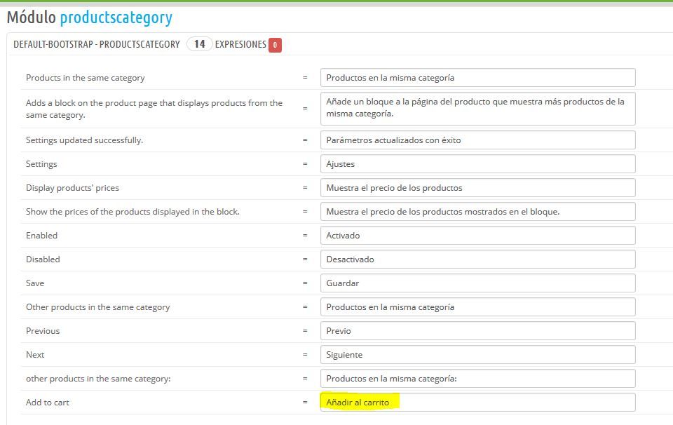Click the field translating 'Other products in the same category'
Image resolution: width=673 pixels, height=425 pixels.
click(x=477, y=307)
